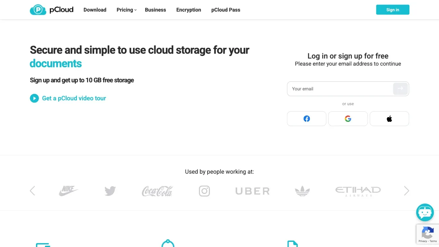Play the pCloud video tour icon
This screenshot has width=439, height=247.
pos(34,98)
